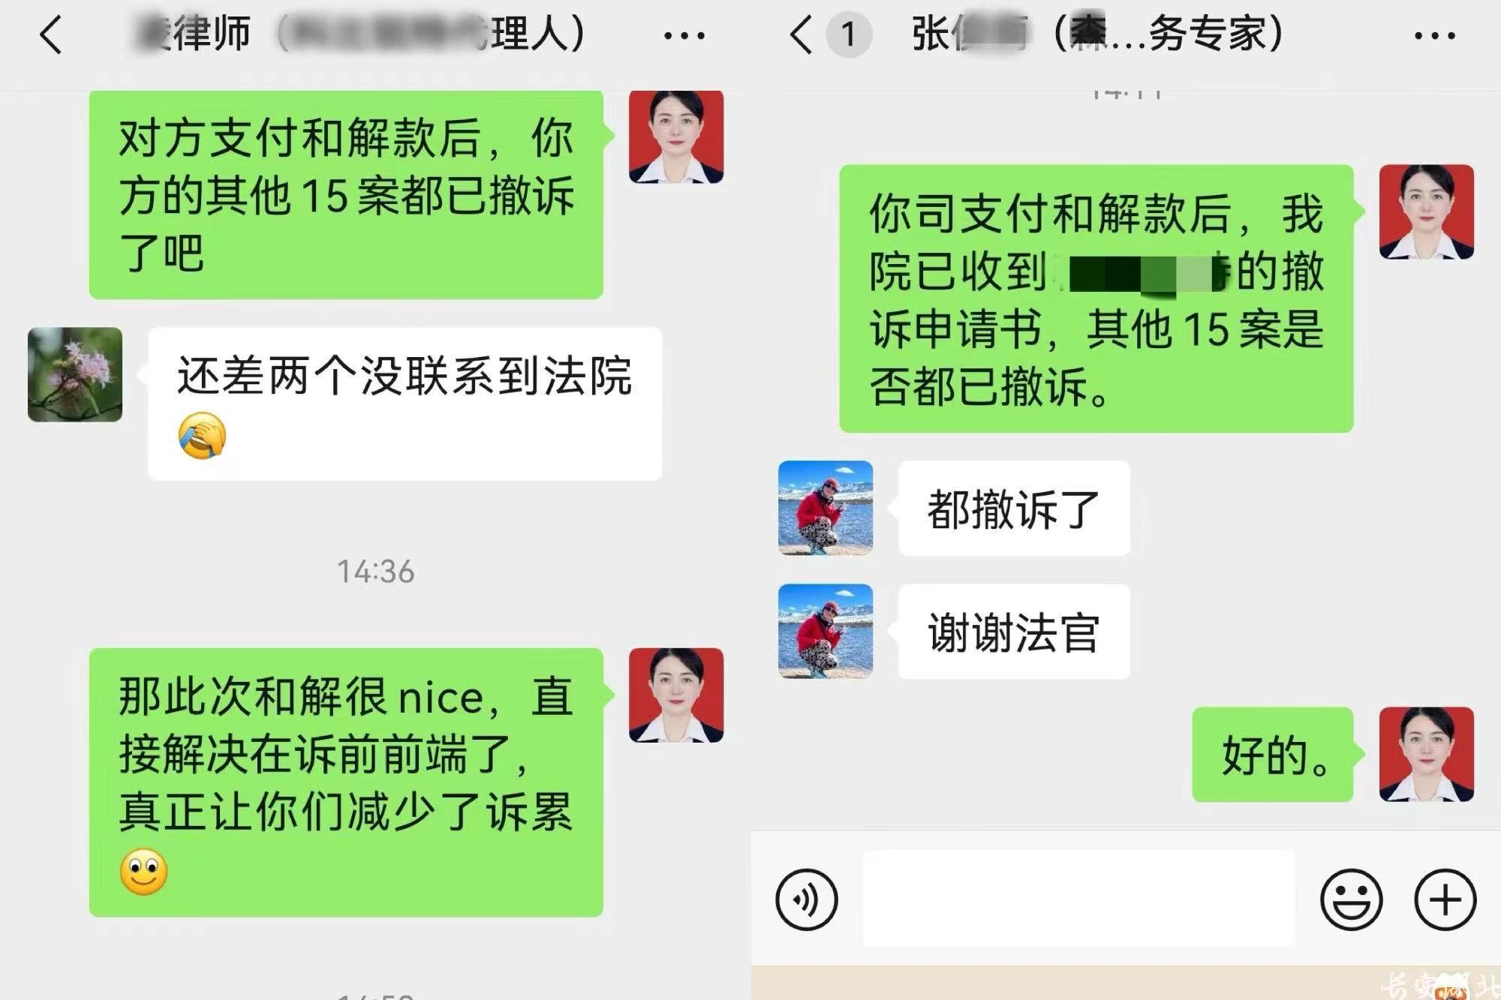Viewport: 1501px width, 1000px height.
Task: Open the left chat title ending 理人
Action: point(360,35)
